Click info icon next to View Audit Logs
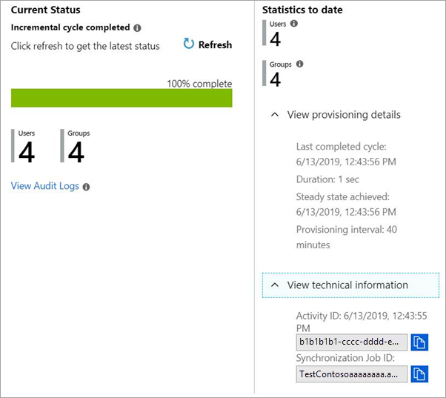The width and height of the screenshot is (446, 398). click(x=86, y=187)
